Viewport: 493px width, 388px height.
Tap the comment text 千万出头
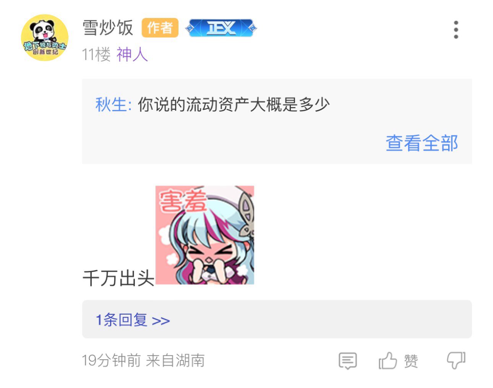118,278
